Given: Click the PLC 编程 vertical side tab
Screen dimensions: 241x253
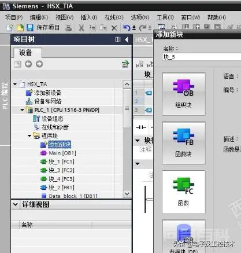Looking at the screenshot, I should pyautogui.click(x=5, y=96).
